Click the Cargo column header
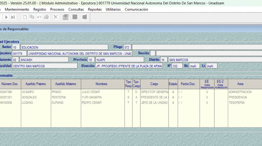 click(x=154, y=84)
